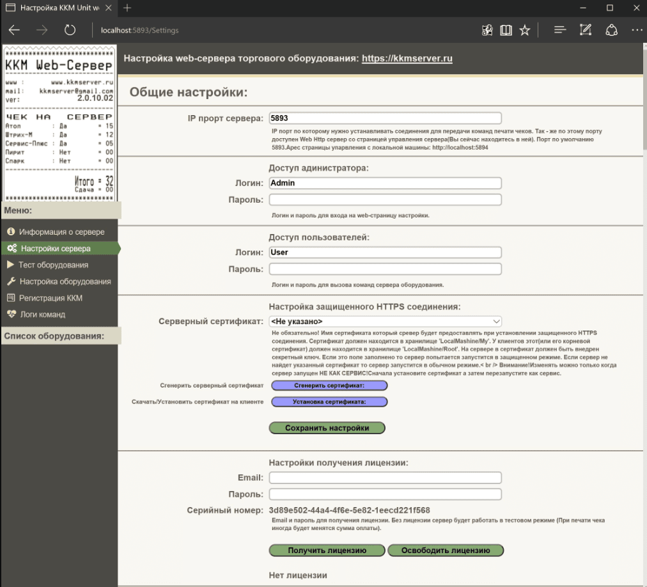The width and height of the screenshot is (647, 587).
Task: Go to Регистрация ККМ page
Action: [51, 298]
